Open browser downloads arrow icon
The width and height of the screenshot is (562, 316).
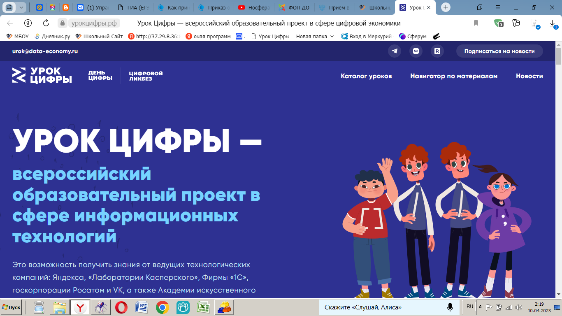[x=553, y=23]
